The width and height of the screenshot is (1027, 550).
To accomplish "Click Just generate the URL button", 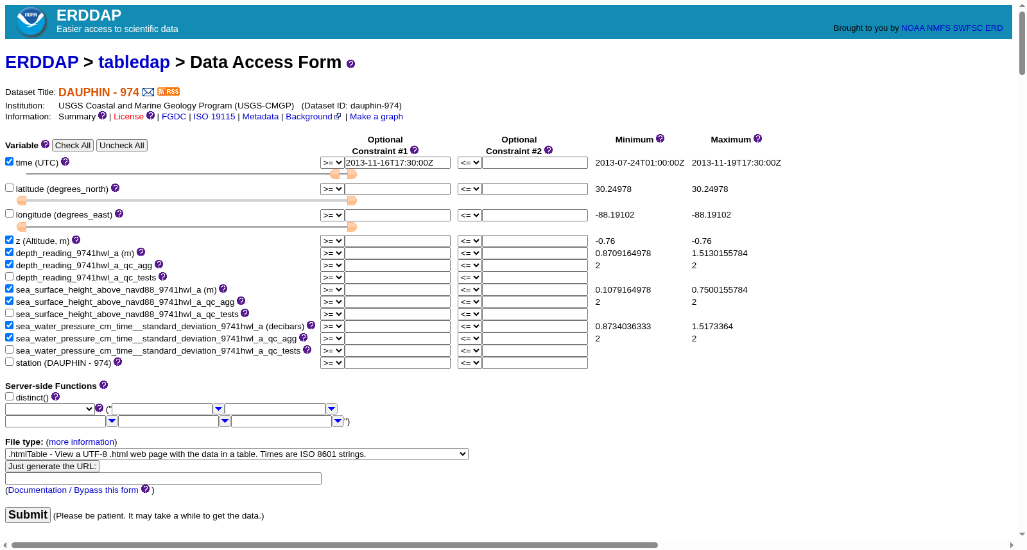I will [x=52, y=467].
